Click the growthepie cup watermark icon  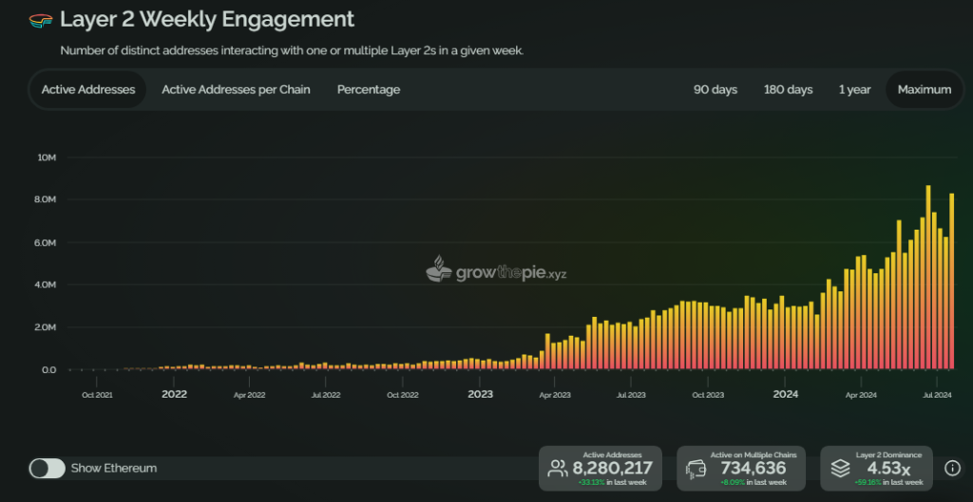(439, 270)
